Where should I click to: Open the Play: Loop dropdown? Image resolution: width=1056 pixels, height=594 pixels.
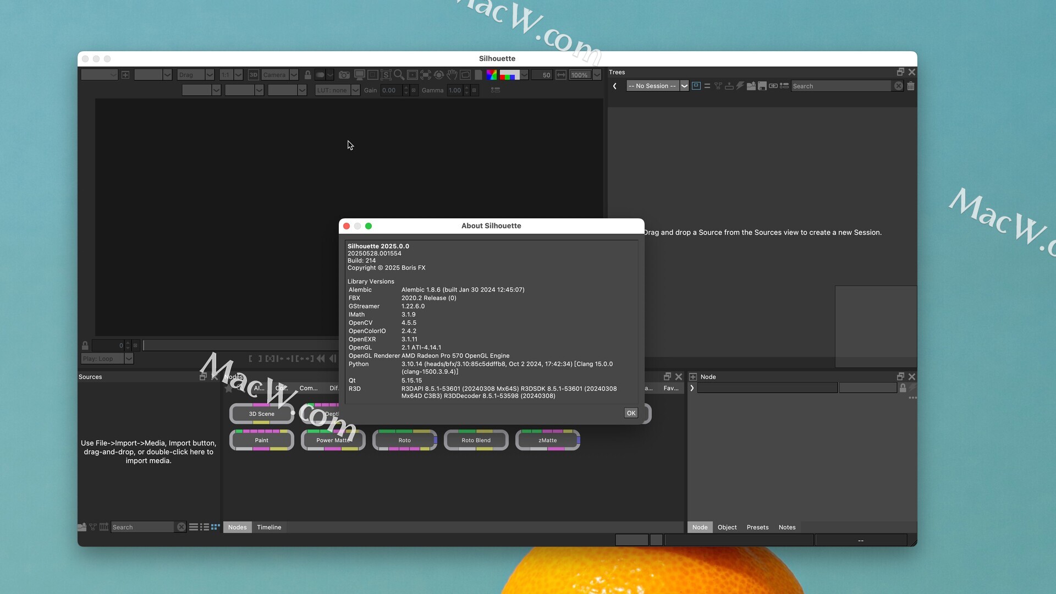pyautogui.click(x=107, y=359)
